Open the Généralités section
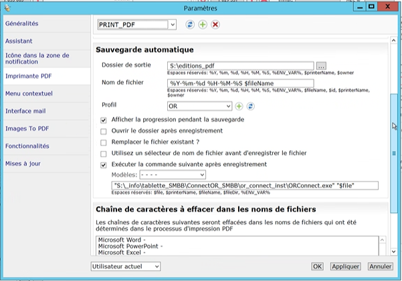Screen dimensions: 402x281 point(22,23)
